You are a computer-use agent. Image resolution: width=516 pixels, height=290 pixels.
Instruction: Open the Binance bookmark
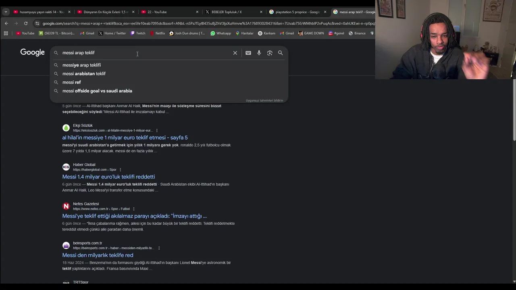click(x=357, y=33)
